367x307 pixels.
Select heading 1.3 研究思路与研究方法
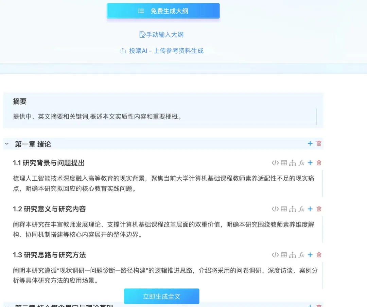pos(49,255)
